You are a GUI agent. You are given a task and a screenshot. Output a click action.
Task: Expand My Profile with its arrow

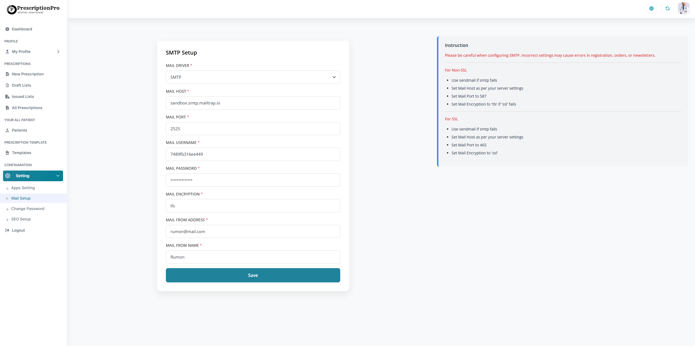(58, 52)
